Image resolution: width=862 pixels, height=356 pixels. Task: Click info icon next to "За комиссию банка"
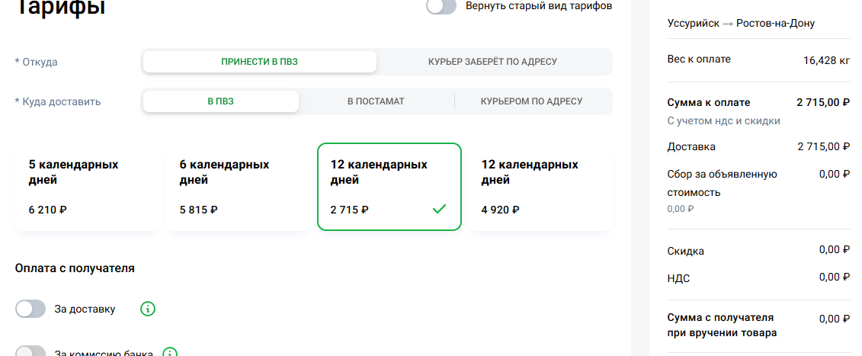tap(170, 353)
